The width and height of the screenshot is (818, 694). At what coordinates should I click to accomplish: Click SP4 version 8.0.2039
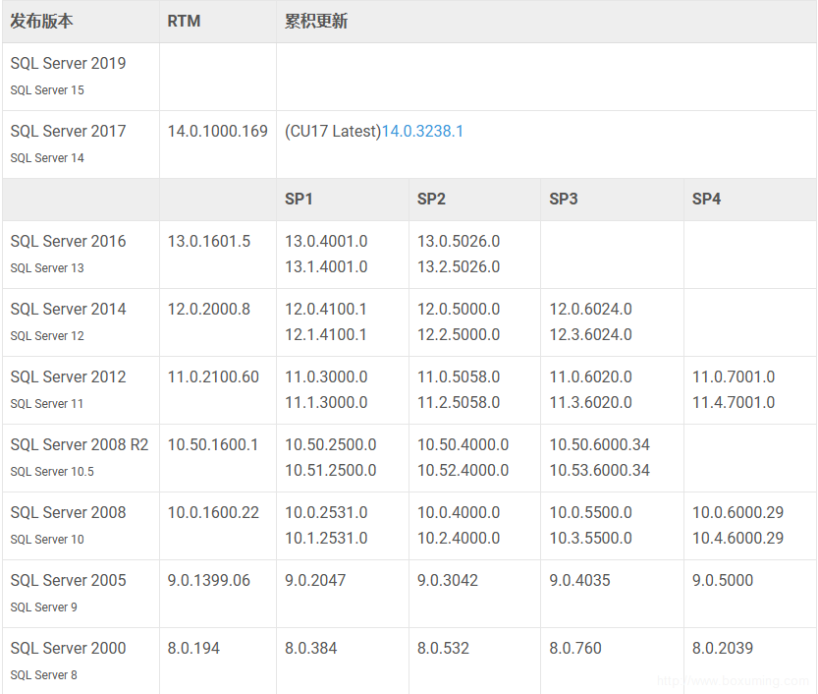pyautogui.click(x=723, y=649)
